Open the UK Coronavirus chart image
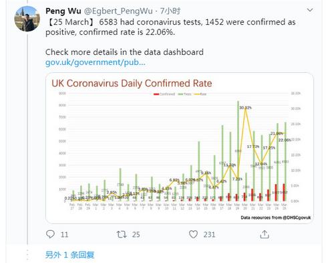The image size is (334, 263). pos(180,148)
